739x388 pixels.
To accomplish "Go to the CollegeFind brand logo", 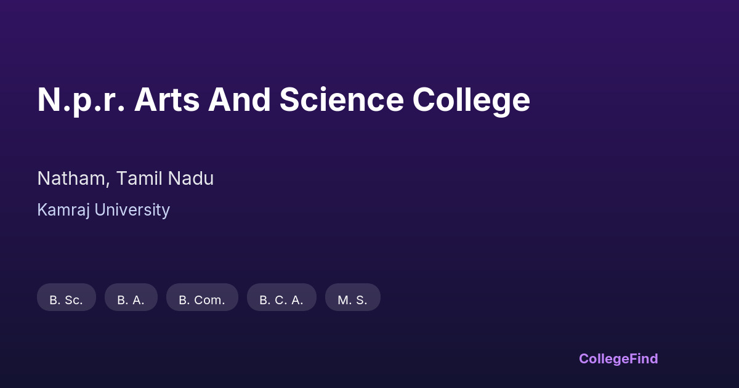I will 618,358.
